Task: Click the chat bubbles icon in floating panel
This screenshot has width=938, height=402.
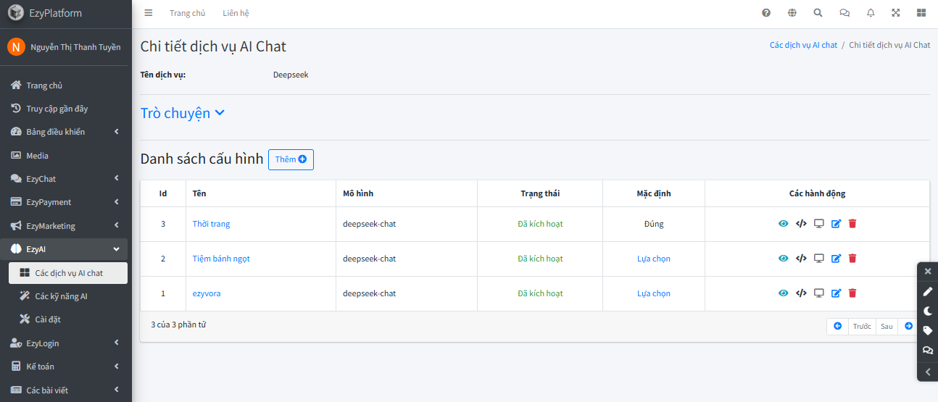Action: pyautogui.click(x=928, y=350)
